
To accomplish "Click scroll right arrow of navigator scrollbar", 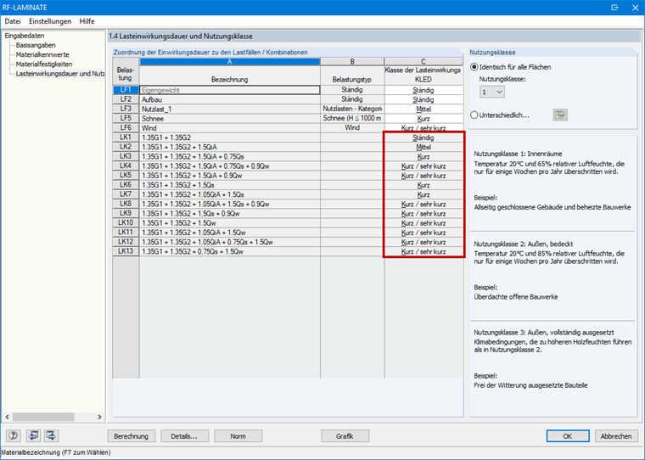I will pyautogui.click(x=99, y=417).
